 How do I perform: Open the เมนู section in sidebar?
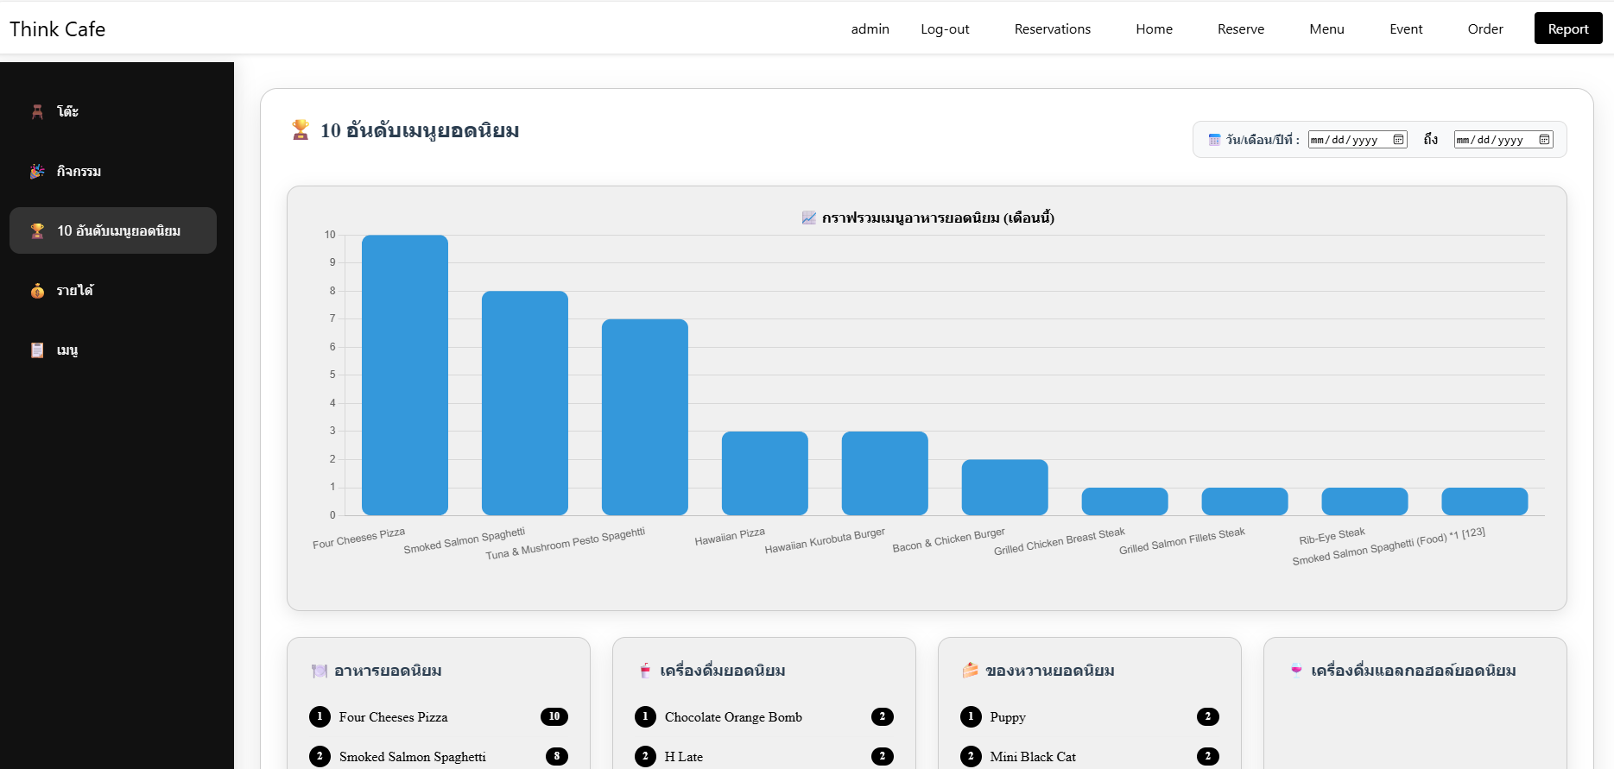pyautogui.click(x=113, y=350)
